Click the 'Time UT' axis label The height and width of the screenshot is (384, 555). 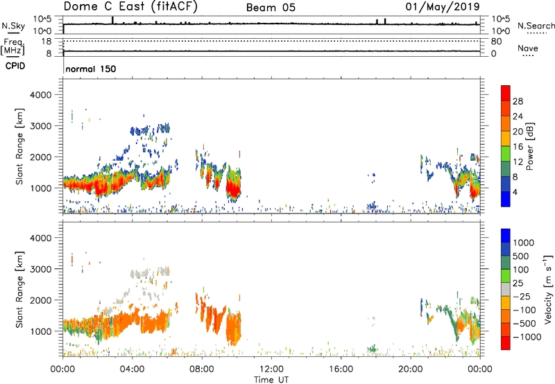pos(271,380)
